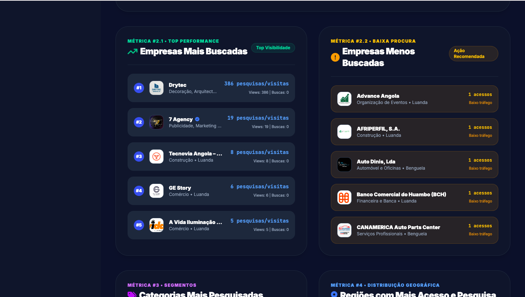Screen dimensions: 525x297
Task: Click the '5 pesquisas/visitas' value
Action: [x=260, y=221]
